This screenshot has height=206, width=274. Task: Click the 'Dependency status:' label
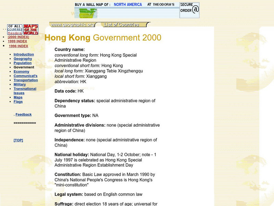click(x=75, y=101)
